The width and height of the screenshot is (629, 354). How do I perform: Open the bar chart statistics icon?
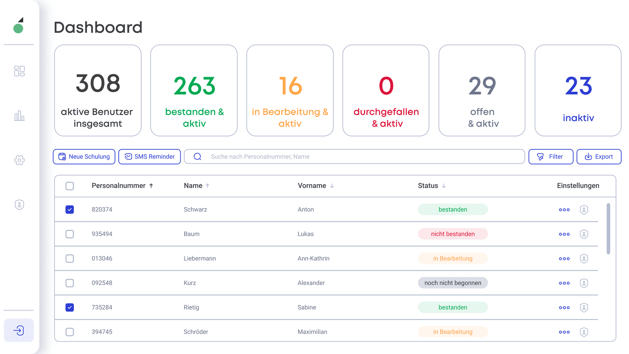19,116
